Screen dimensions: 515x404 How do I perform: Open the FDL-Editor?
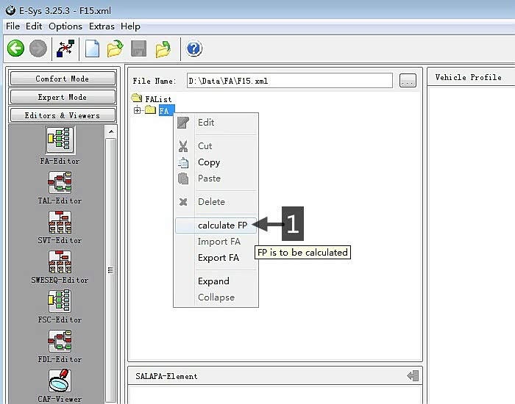[x=59, y=341]
